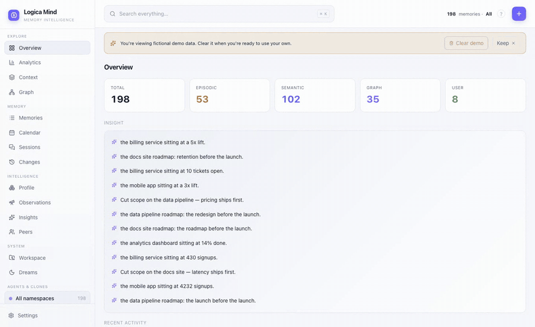The height and width of the screenshot is (327, 535).
Task: Click the '198 memories' count in header
Action: point(463,14)
